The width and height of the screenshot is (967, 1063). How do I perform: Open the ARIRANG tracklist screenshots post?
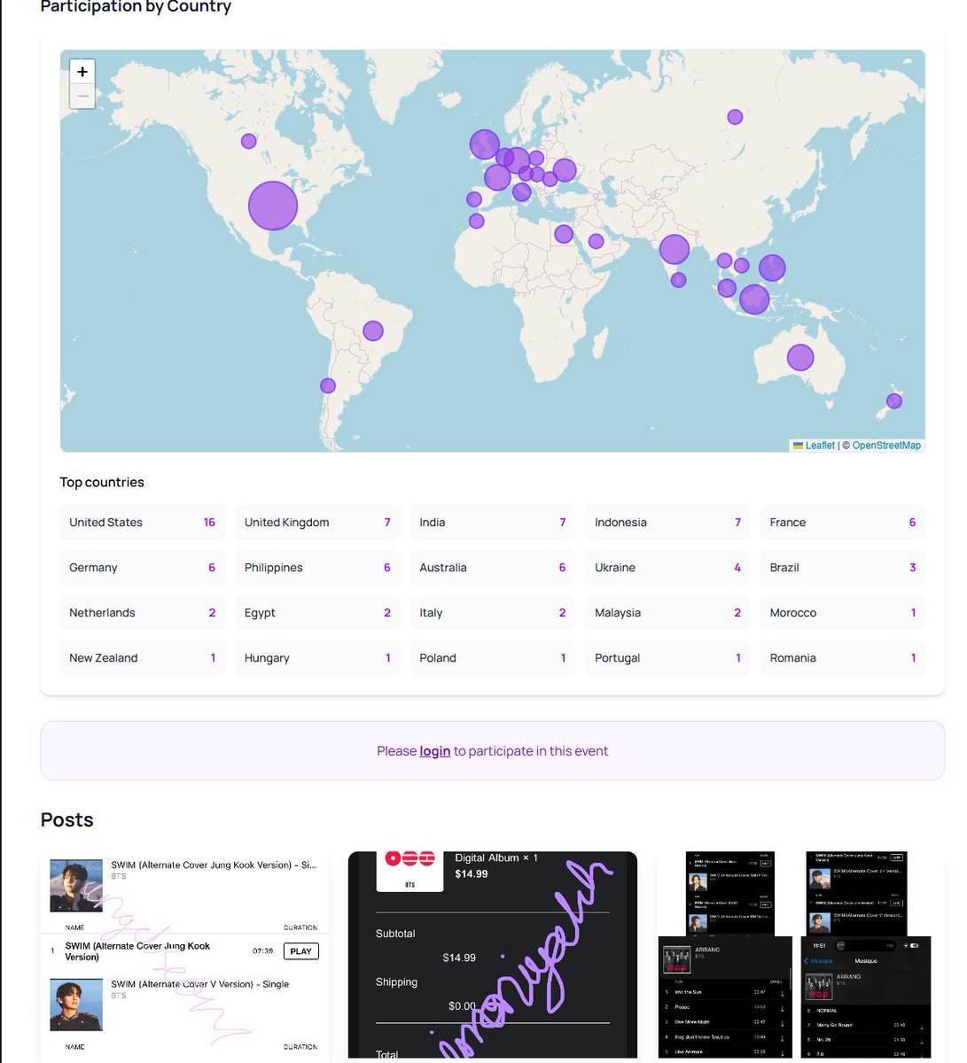800,955
